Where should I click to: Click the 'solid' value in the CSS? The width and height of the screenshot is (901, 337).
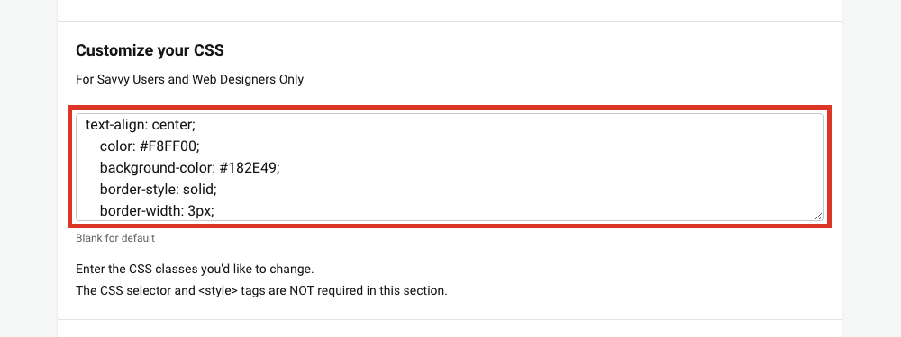pyautogui.click(x=199, y=190)
